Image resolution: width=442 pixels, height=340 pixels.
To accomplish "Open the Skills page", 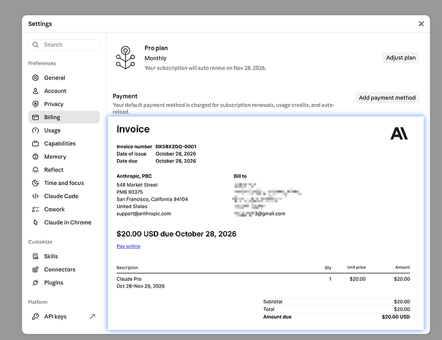I will tap(64, 256).
